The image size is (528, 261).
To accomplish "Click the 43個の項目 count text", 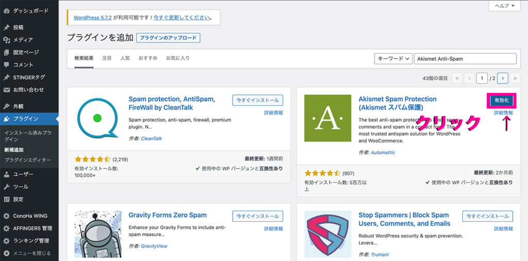I will point(435,78).
